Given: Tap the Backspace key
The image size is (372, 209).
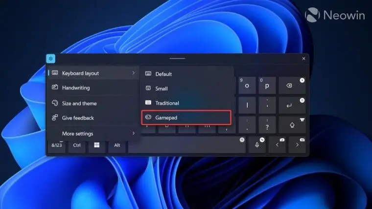Looking at the screenshot, I should click(292, 85).
